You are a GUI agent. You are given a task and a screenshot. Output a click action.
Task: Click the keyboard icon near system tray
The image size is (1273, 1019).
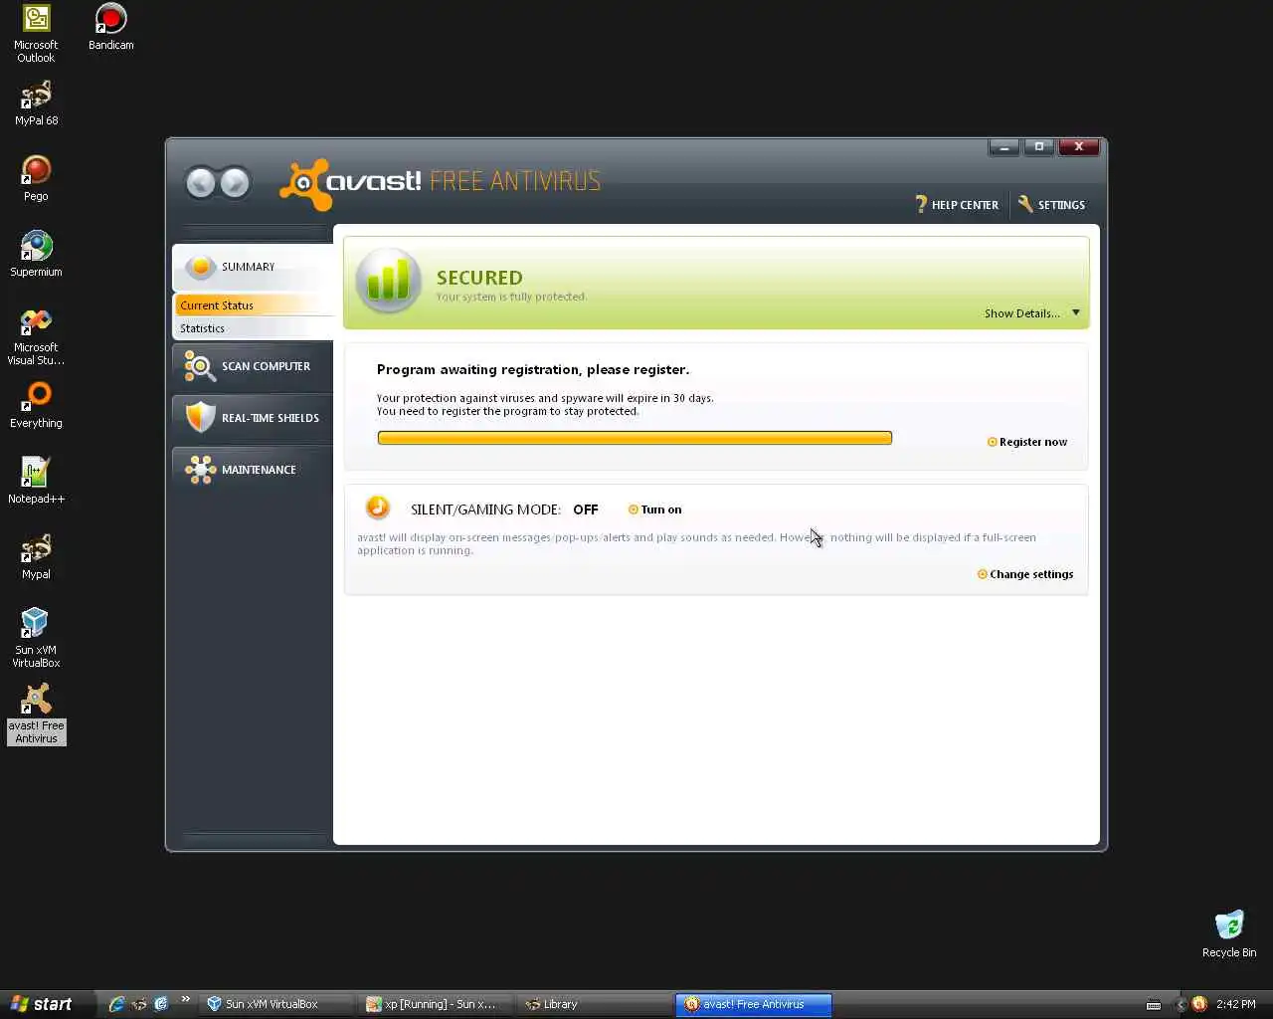tap(1153, 1004)
